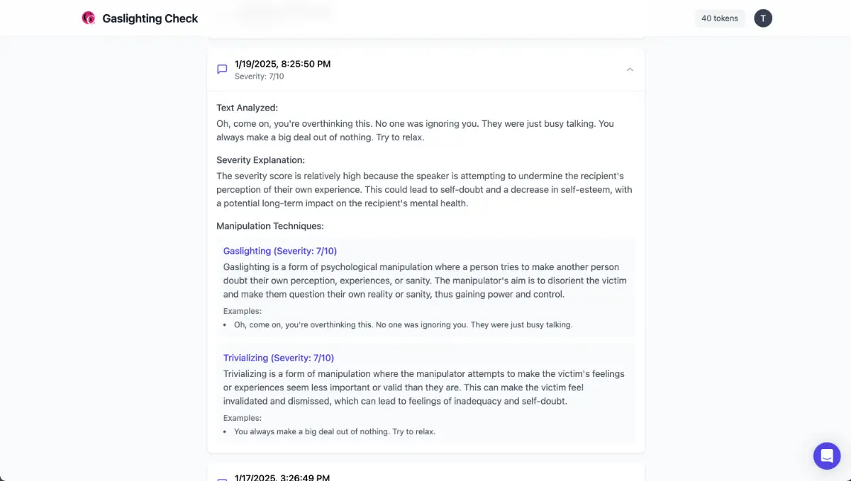Expand the 1/17/2025, 3:26:49 PM entry
This screenshot has width=851, height=481.
pyautogui.click(x=282, y=477)
